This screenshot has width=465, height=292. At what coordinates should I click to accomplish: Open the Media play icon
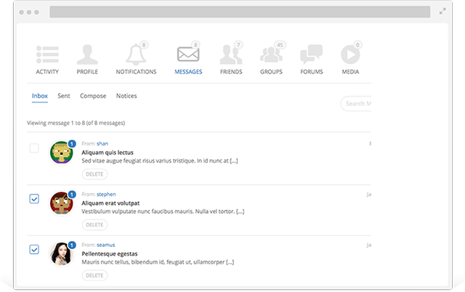tap(349, 55)
